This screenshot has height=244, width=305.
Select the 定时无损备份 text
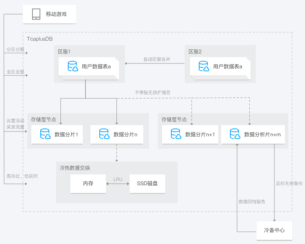[289, 183]
